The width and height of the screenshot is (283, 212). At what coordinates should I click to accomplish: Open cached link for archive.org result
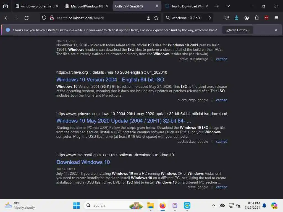tap(222, 100)
